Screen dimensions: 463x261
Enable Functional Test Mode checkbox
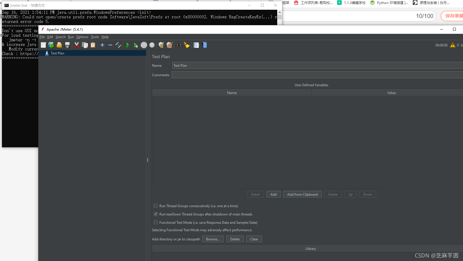pyautogui.click(x=156, y=222)
